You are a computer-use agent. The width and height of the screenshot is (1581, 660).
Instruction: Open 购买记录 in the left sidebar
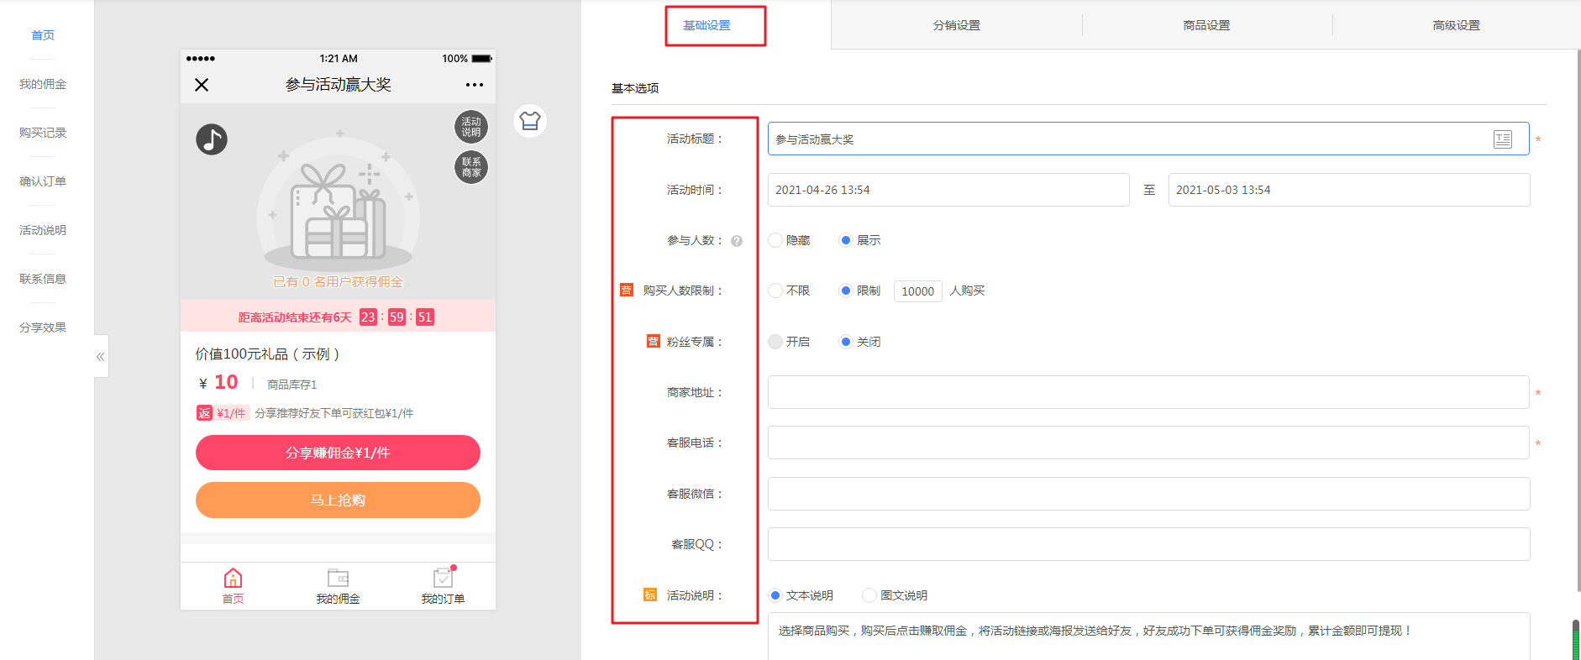(x=43, y=133)
